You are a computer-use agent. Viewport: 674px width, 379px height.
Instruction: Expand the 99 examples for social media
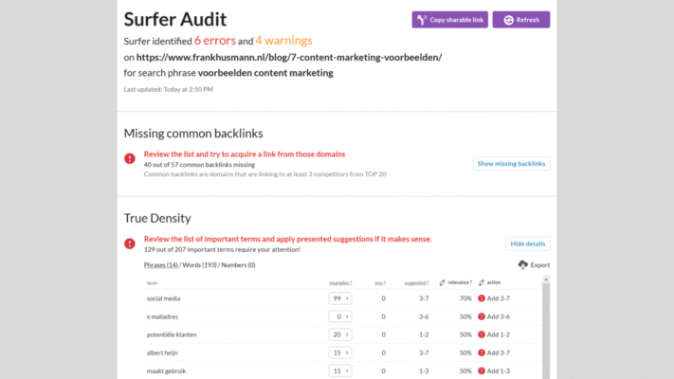click(340, 298)
